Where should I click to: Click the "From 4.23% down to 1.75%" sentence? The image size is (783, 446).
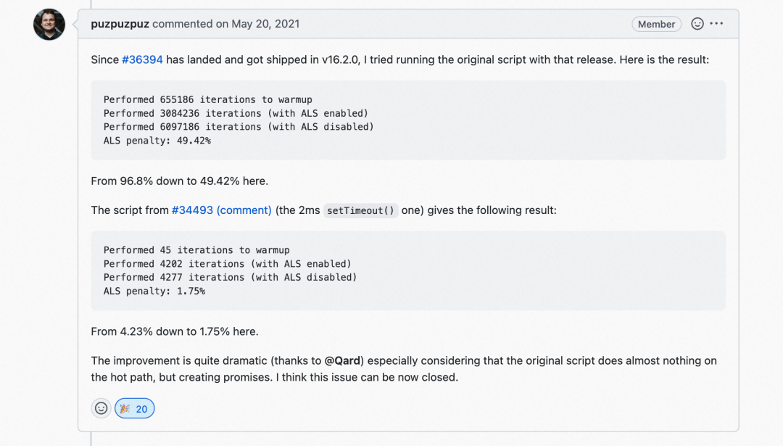[x=174, y=331]
